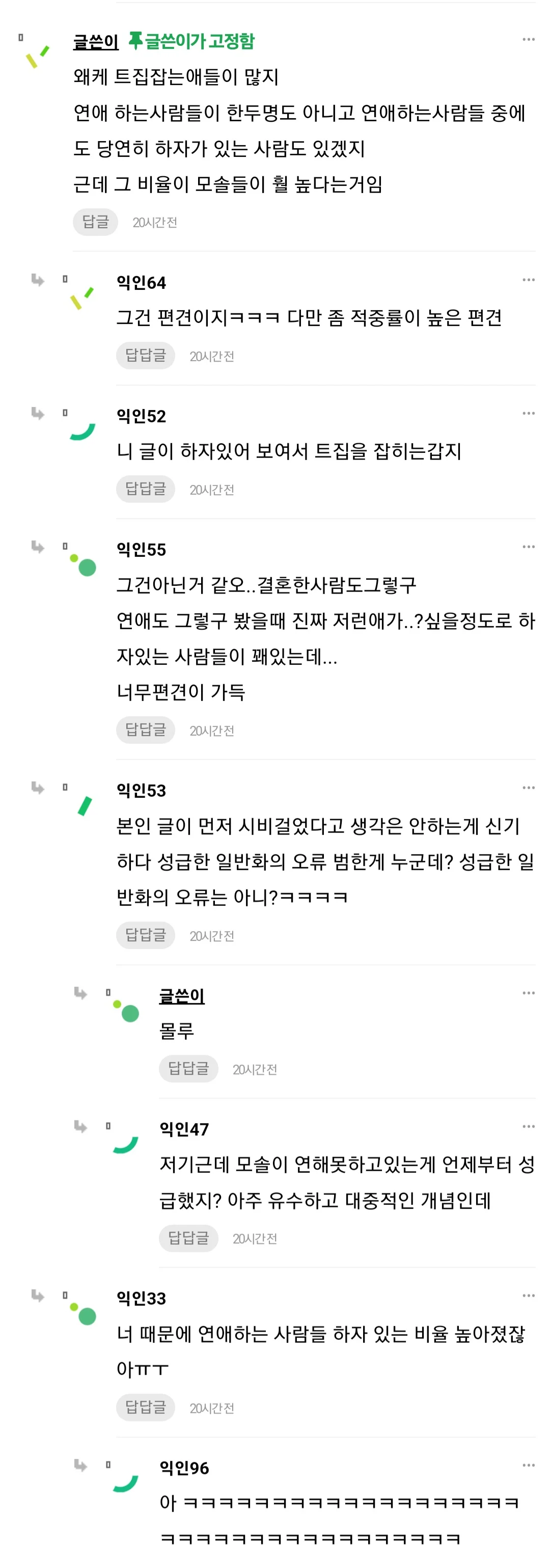Open the more options menu on the pinned comment
The image size is (550, 1561).
[x=529, y=38]
